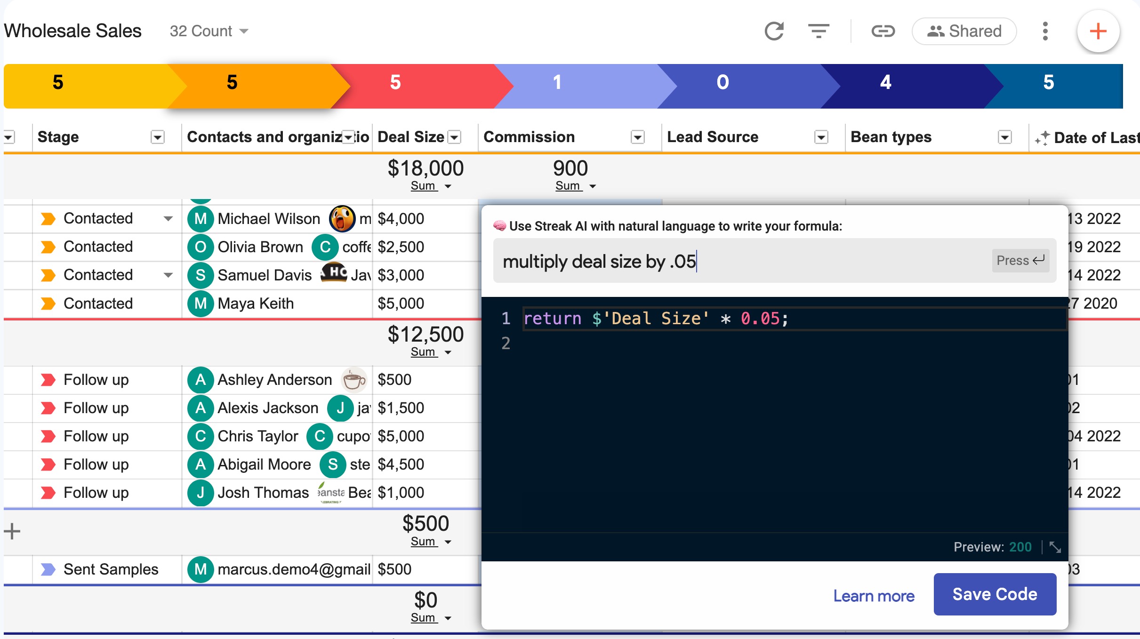Screen dimensions: 1140x639
Task: Click the C avatar next to cupo
Action: click(x=320, y=436)
